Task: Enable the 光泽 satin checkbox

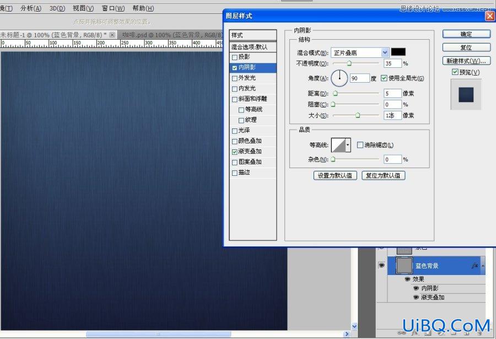Action: (x=234, y=131)
